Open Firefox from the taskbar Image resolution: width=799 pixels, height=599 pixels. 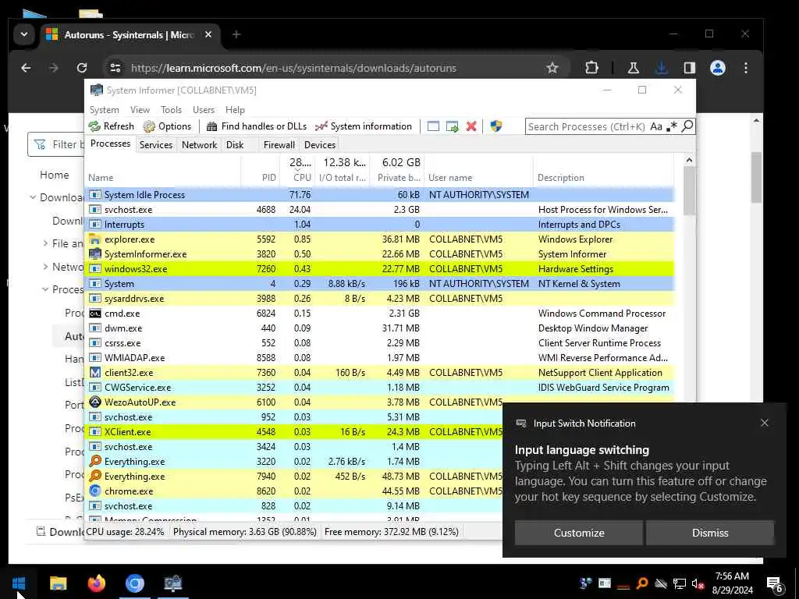(96, 583)
